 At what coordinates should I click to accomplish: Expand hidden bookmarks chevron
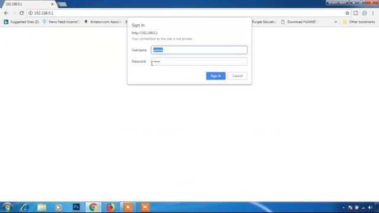click(x=336, y=22)
